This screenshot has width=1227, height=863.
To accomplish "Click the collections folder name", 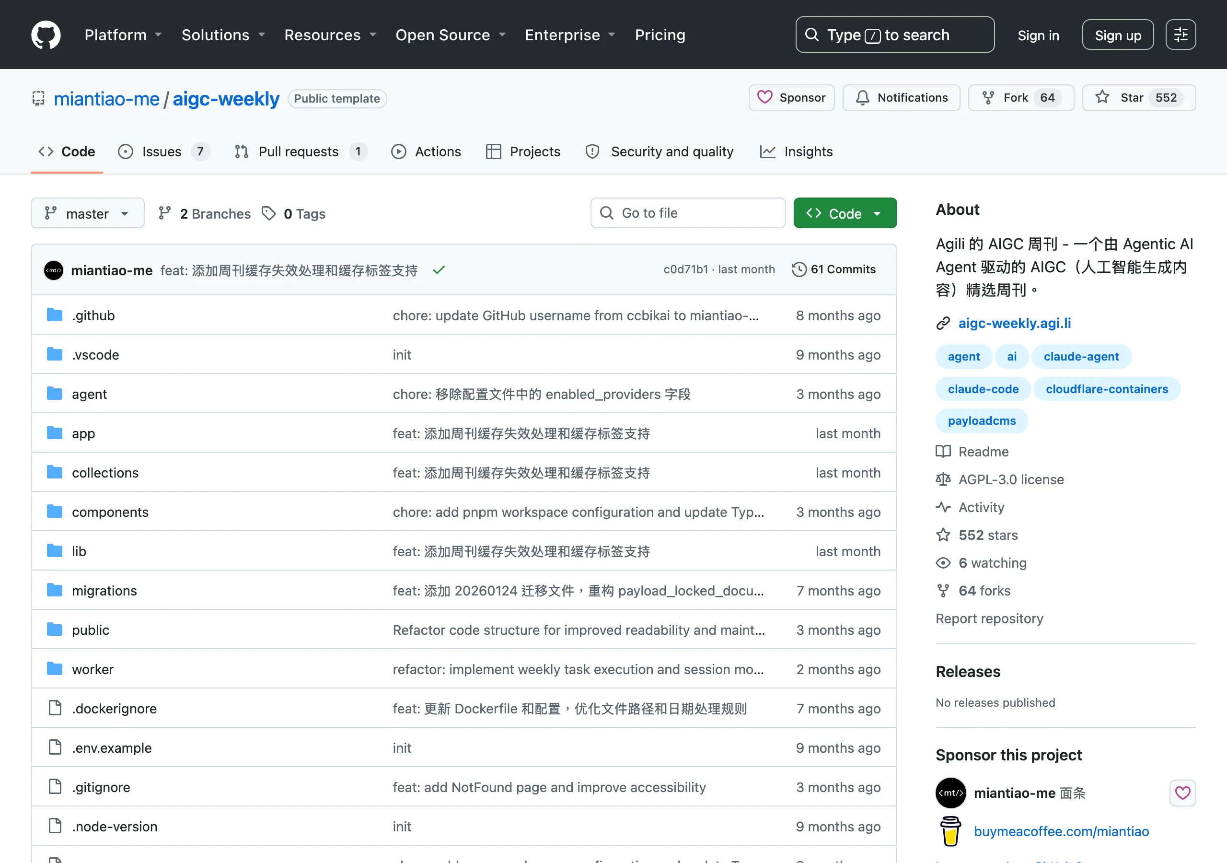I will pyautogui.click(x=105, y=473).
